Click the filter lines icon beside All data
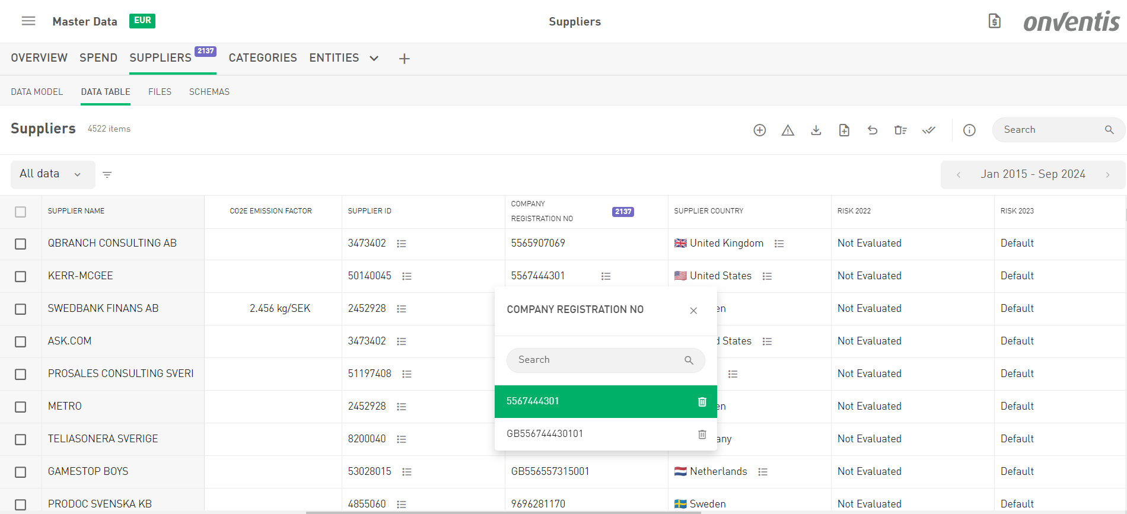This screenshot has width=1127, height=514. click(107, 175)
